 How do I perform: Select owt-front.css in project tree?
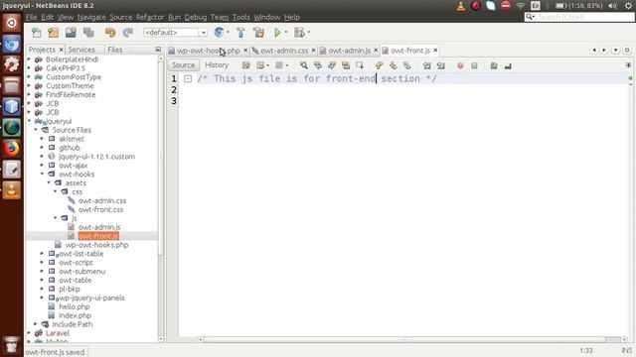click(x=100, y=209)
